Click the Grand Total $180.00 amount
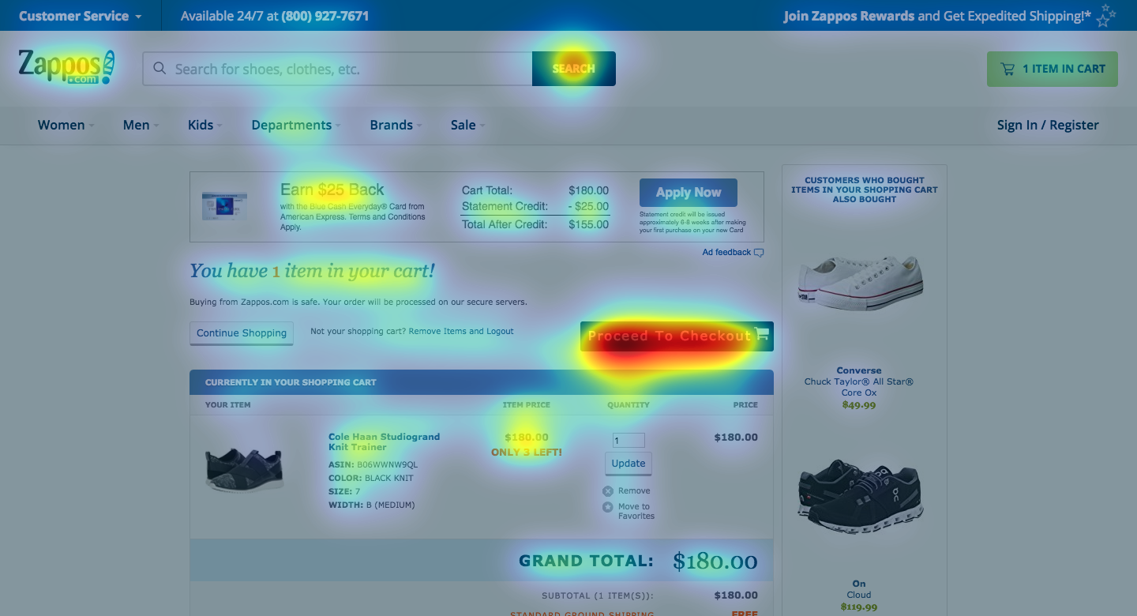Image resolution: width=1137 pixels, height=616 pixels. tap(715, 562)
